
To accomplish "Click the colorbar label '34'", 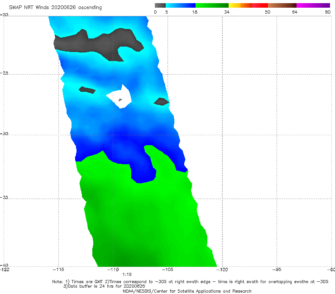I will [227, 12].
